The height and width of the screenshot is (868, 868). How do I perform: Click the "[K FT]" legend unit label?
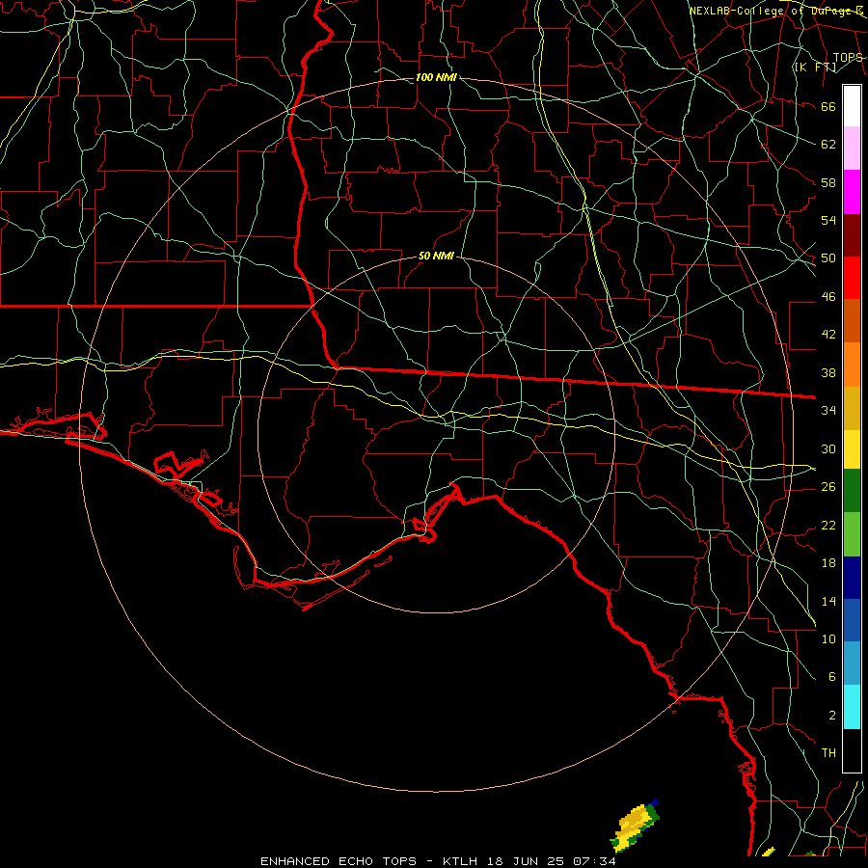click(815, 67)
